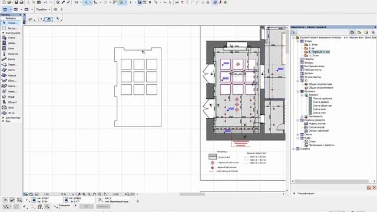Click the syringe inject parameters tool
This screenshot has height=212, width=377.
point(68,2)
